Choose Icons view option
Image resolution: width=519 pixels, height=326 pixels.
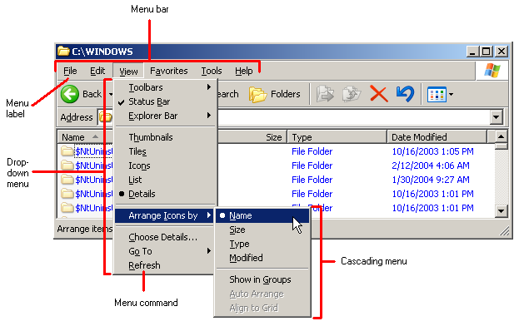tap(165, 165)
